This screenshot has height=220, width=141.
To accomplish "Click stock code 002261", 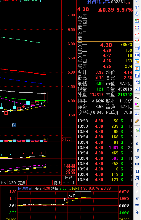I will [118, 2].
